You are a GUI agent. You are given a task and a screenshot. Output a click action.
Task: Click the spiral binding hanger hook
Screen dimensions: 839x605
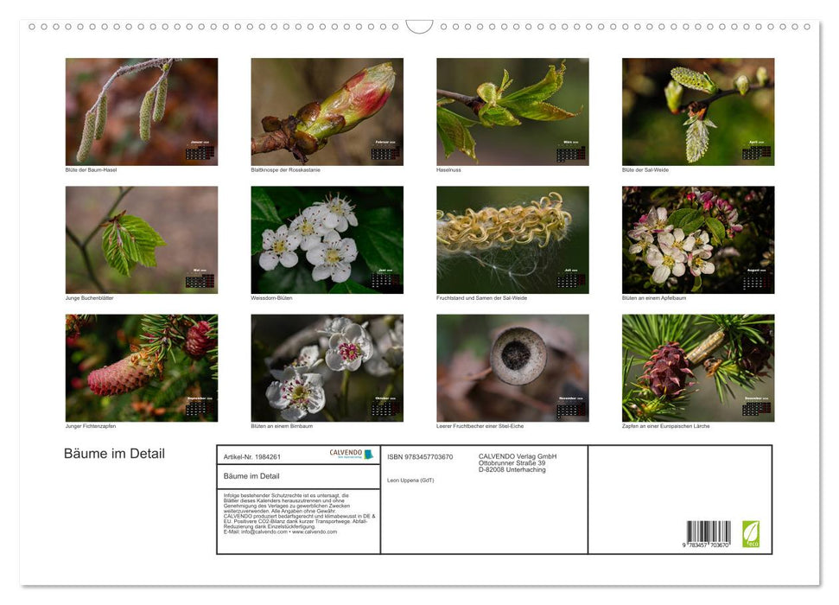[419, 27]
